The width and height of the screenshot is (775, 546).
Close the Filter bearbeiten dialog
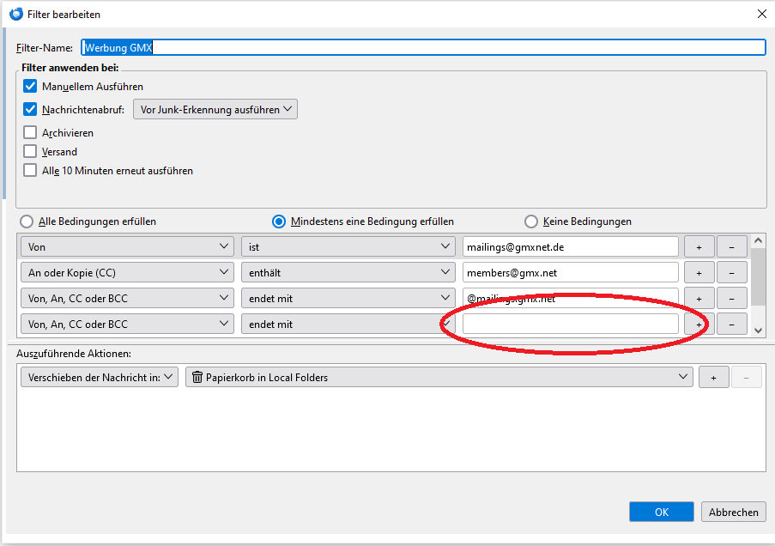click(761, 14)
